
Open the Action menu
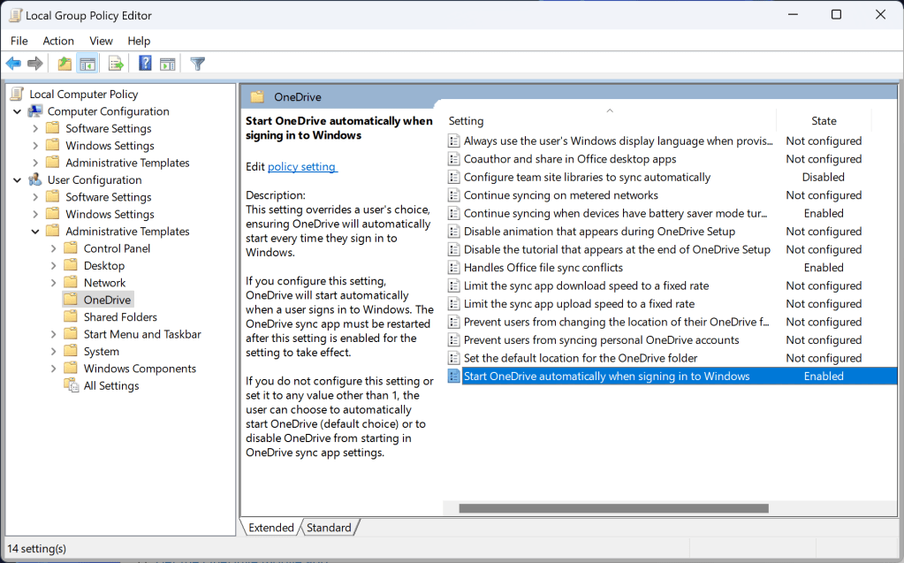click(57, 41)
